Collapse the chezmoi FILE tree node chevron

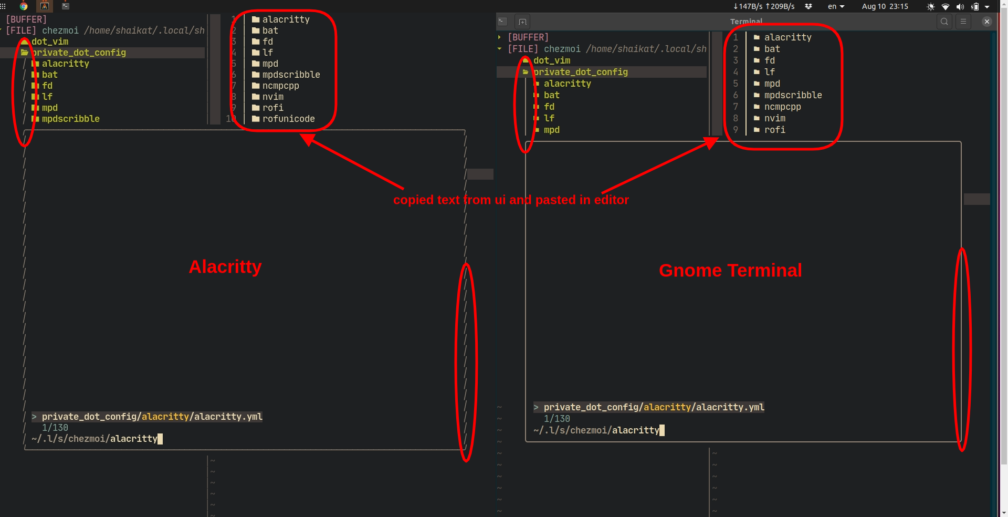tap(499, 48)
